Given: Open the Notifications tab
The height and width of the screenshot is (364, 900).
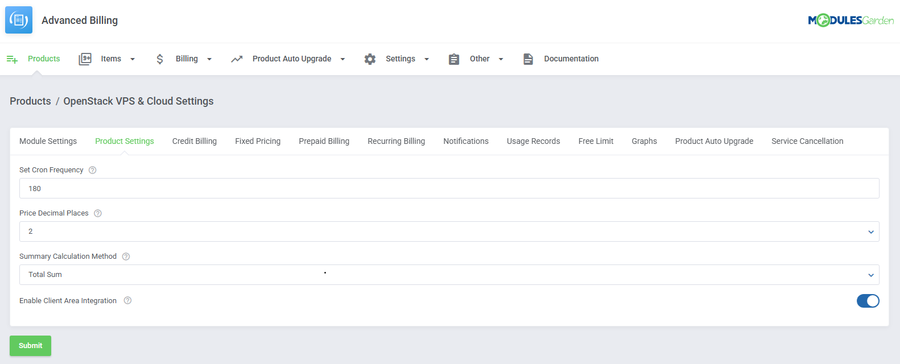Looking at the screenshot, I should [x=466, y=141].
